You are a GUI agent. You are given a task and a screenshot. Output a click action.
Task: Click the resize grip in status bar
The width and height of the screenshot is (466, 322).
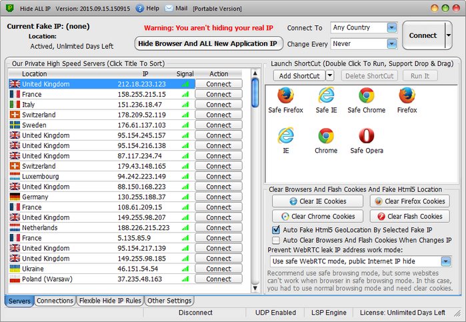tap(457, 313)
